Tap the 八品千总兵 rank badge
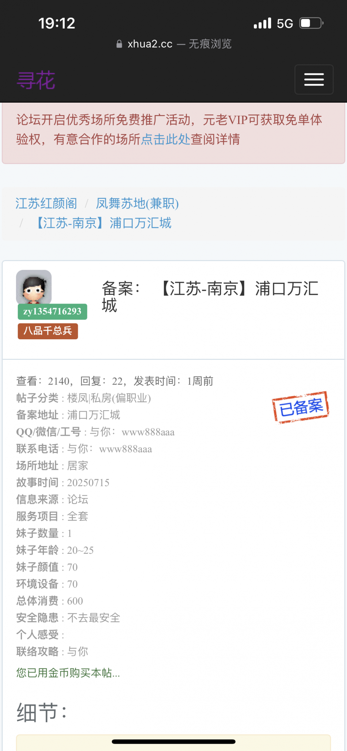This screenshot has height=751, width=347. (x=48, y=331)
